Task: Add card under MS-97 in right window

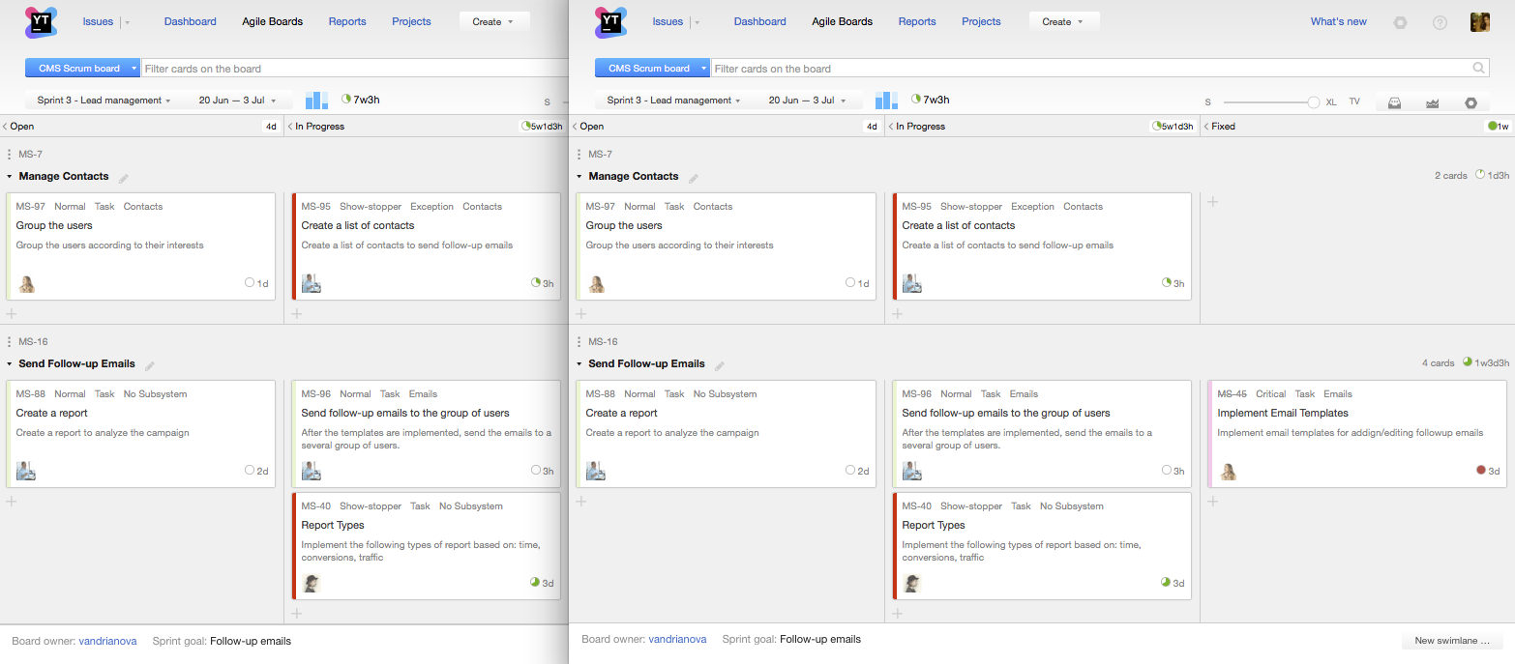Action: pyautogui.click(x=581, y=313)
